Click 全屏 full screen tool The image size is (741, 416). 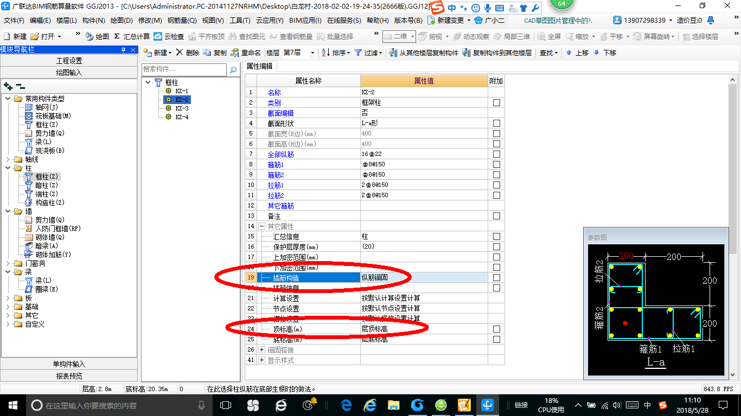pyautogui.click(x=549, y=36)
